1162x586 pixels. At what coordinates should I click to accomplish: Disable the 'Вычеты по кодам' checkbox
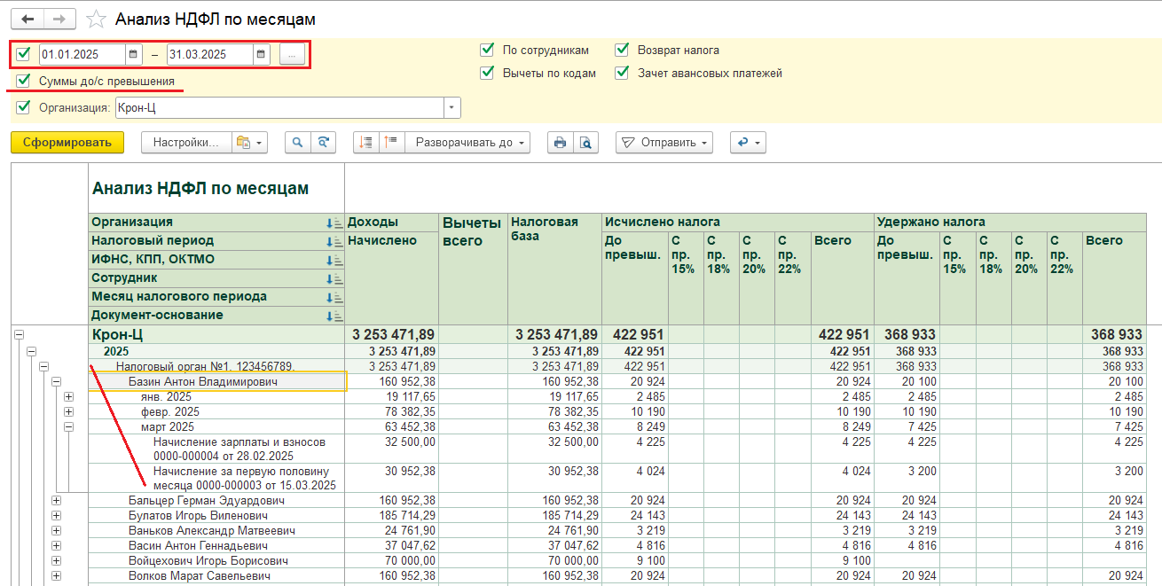tap(487, 73)
